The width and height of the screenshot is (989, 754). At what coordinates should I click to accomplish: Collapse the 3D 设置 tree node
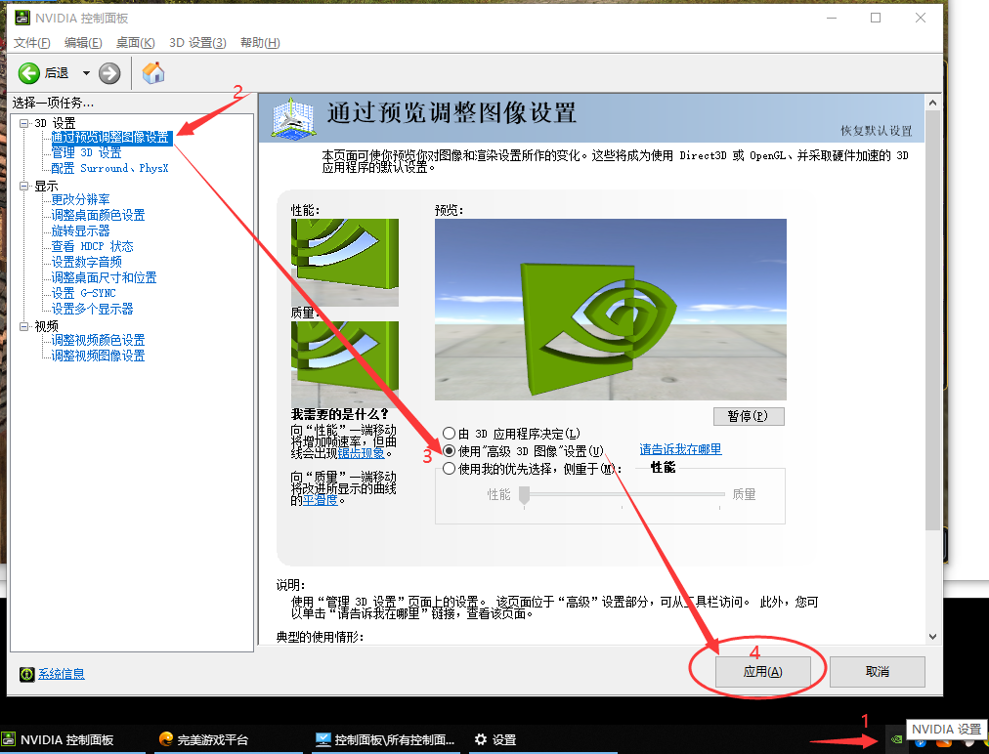[24, 123]
